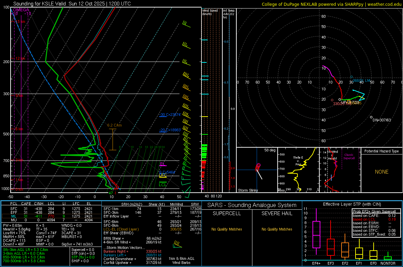403x267 pixels.
Task: Click the Sfc-3km AGL LR = 5.3 C/km line
Action: pos(26,250)
